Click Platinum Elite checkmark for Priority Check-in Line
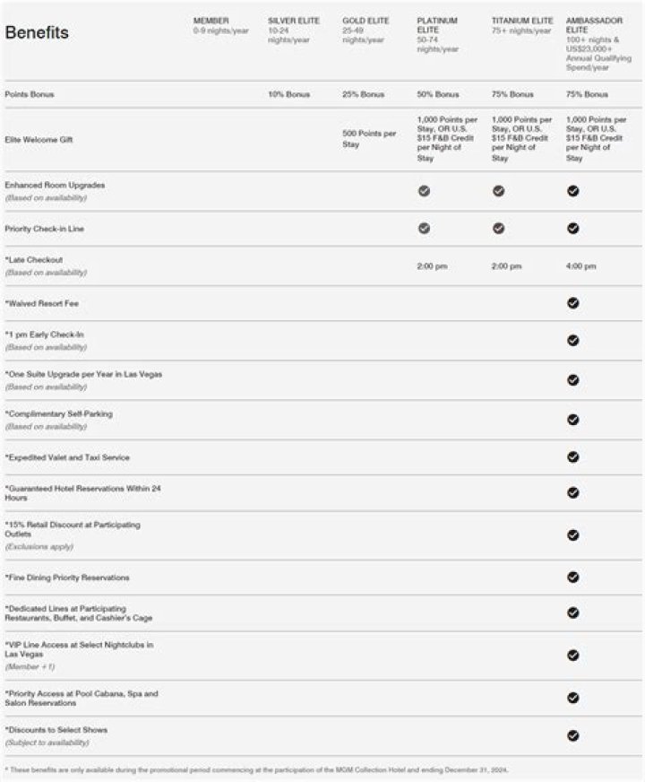The height and width of the screenshot is (782, 645). [425, 229]
